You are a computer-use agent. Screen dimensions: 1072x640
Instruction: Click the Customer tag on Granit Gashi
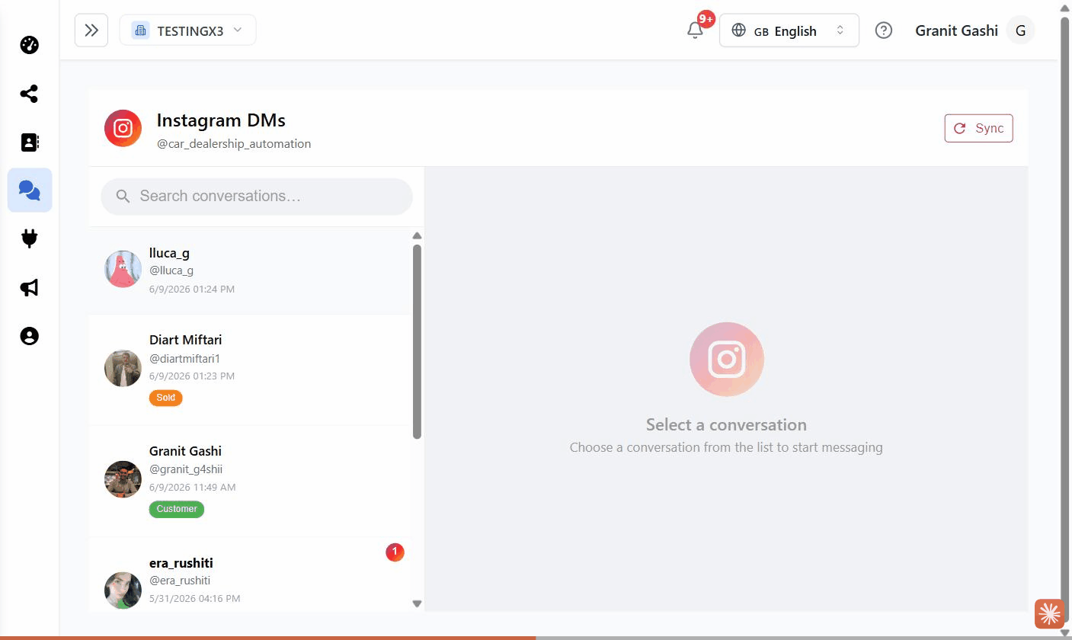point(177,509)
